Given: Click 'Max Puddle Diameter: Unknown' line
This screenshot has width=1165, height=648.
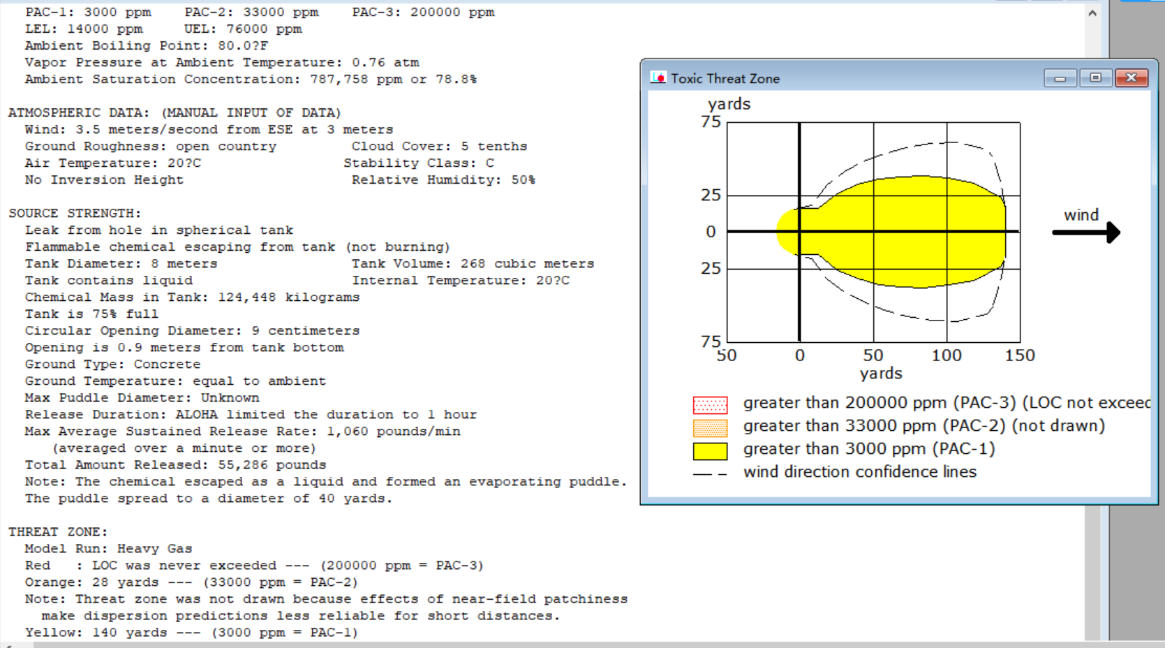Looking at the screenshot, I should coord(142,398).
